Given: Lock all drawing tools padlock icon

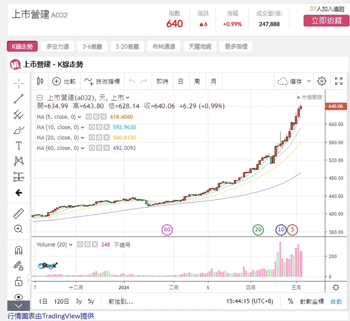Looking at the screenshot, I should click(x=18, y=281).
